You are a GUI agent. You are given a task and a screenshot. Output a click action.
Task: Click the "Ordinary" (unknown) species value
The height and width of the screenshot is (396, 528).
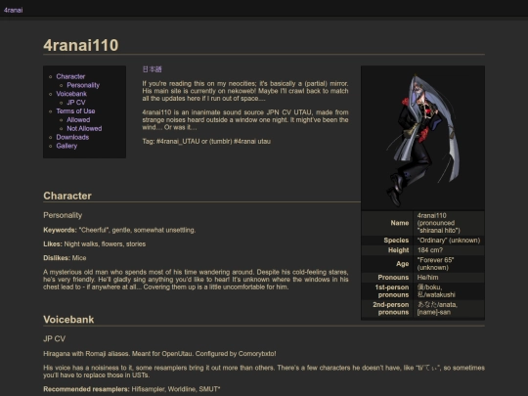tap(449, 241)
